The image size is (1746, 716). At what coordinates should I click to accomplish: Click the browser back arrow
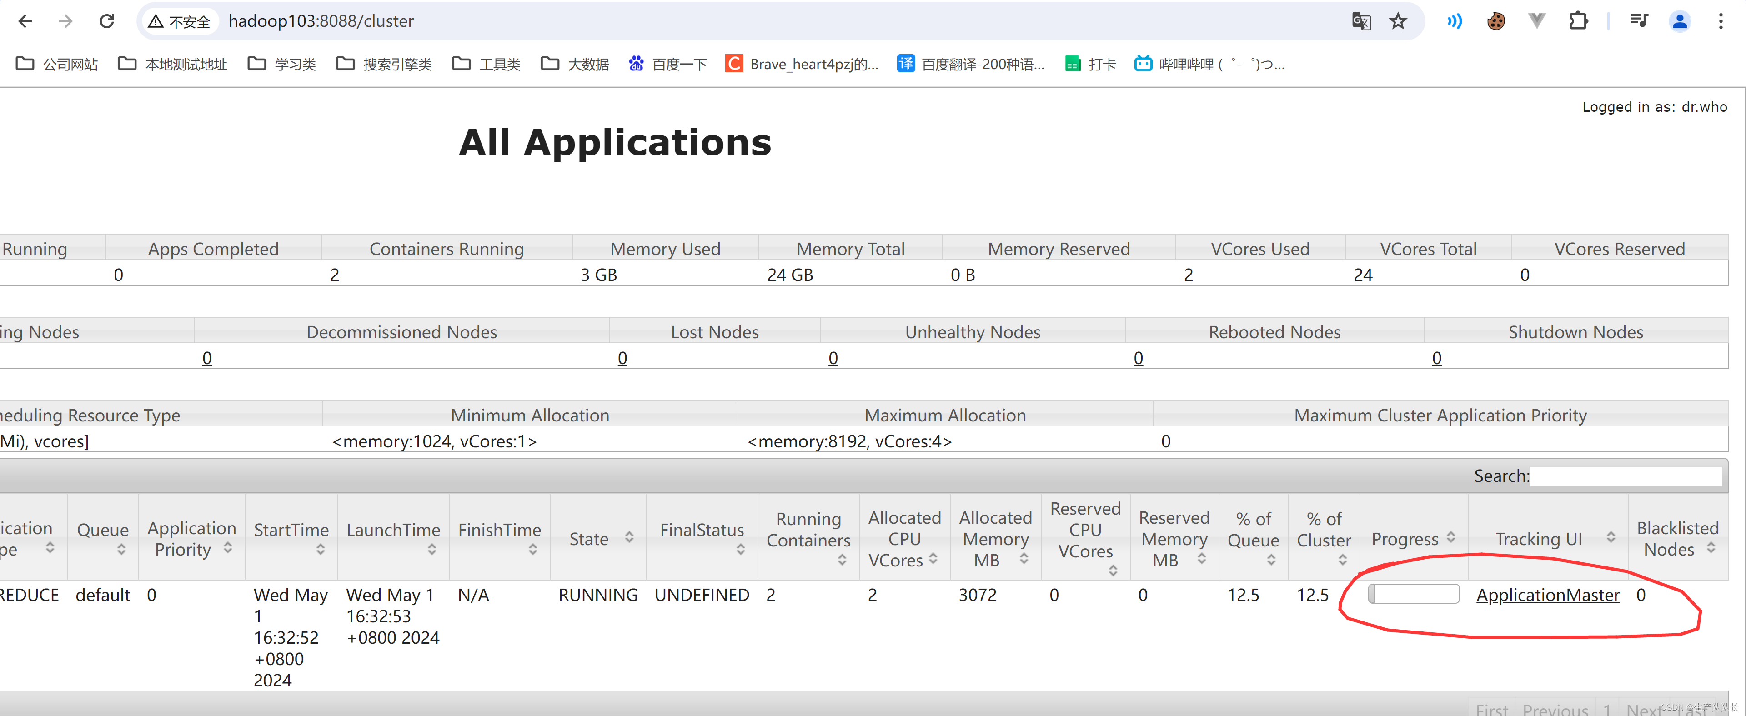(25, 21)
